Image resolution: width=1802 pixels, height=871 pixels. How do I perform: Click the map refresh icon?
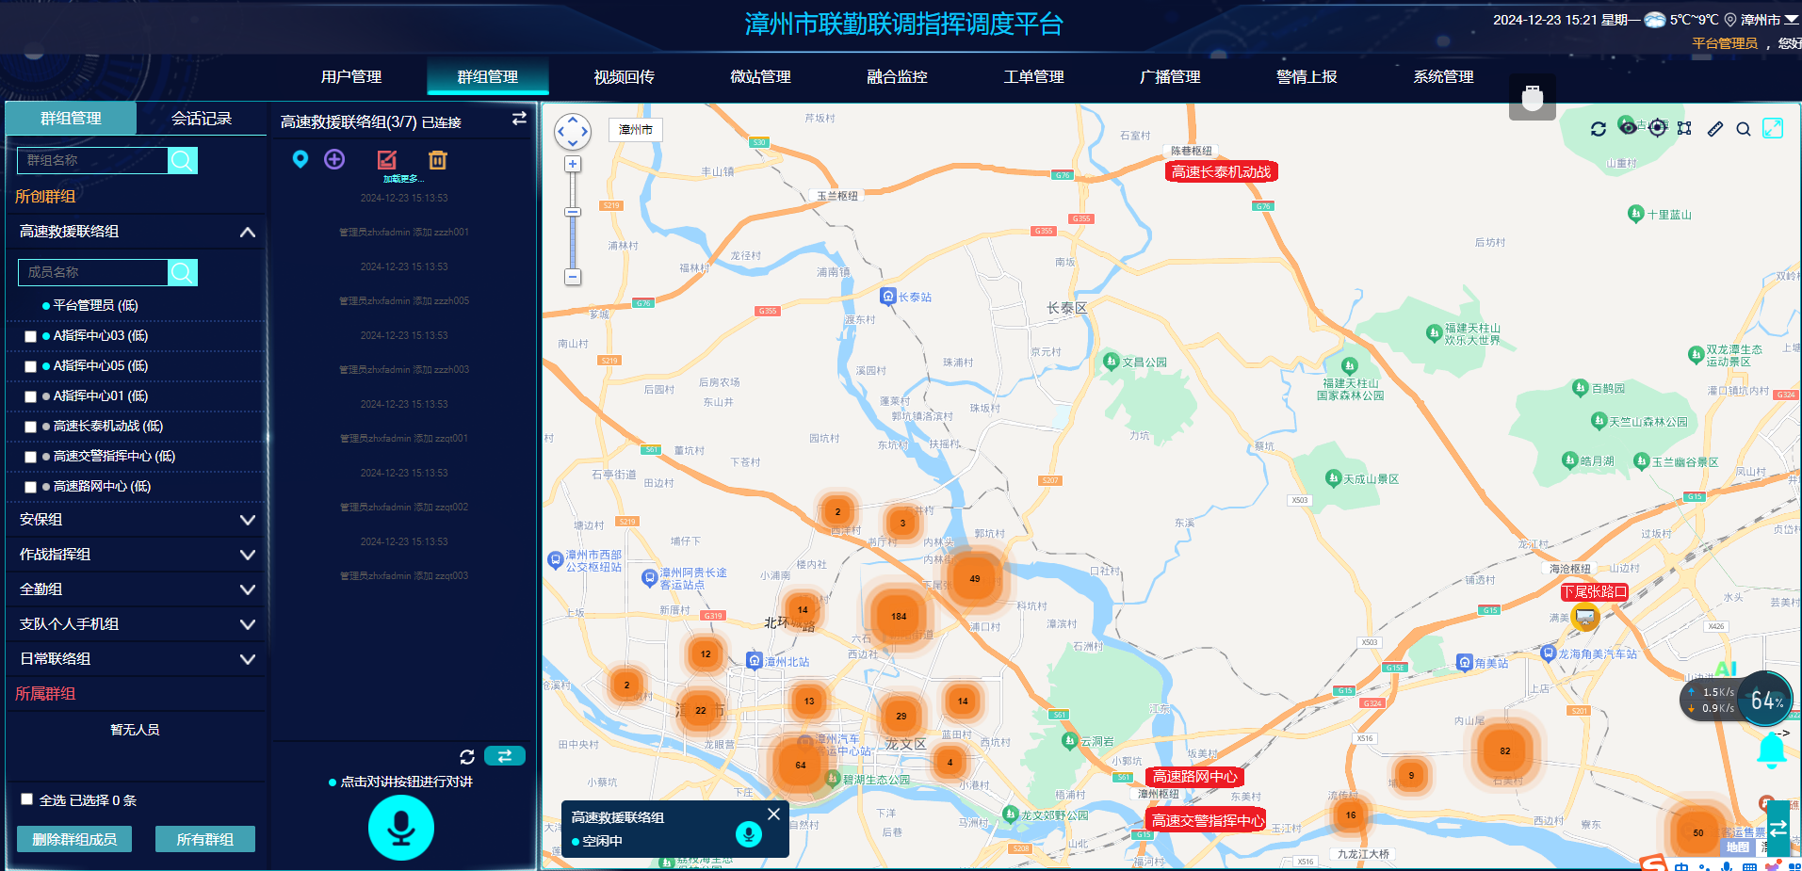click(x=1599, y=129)
